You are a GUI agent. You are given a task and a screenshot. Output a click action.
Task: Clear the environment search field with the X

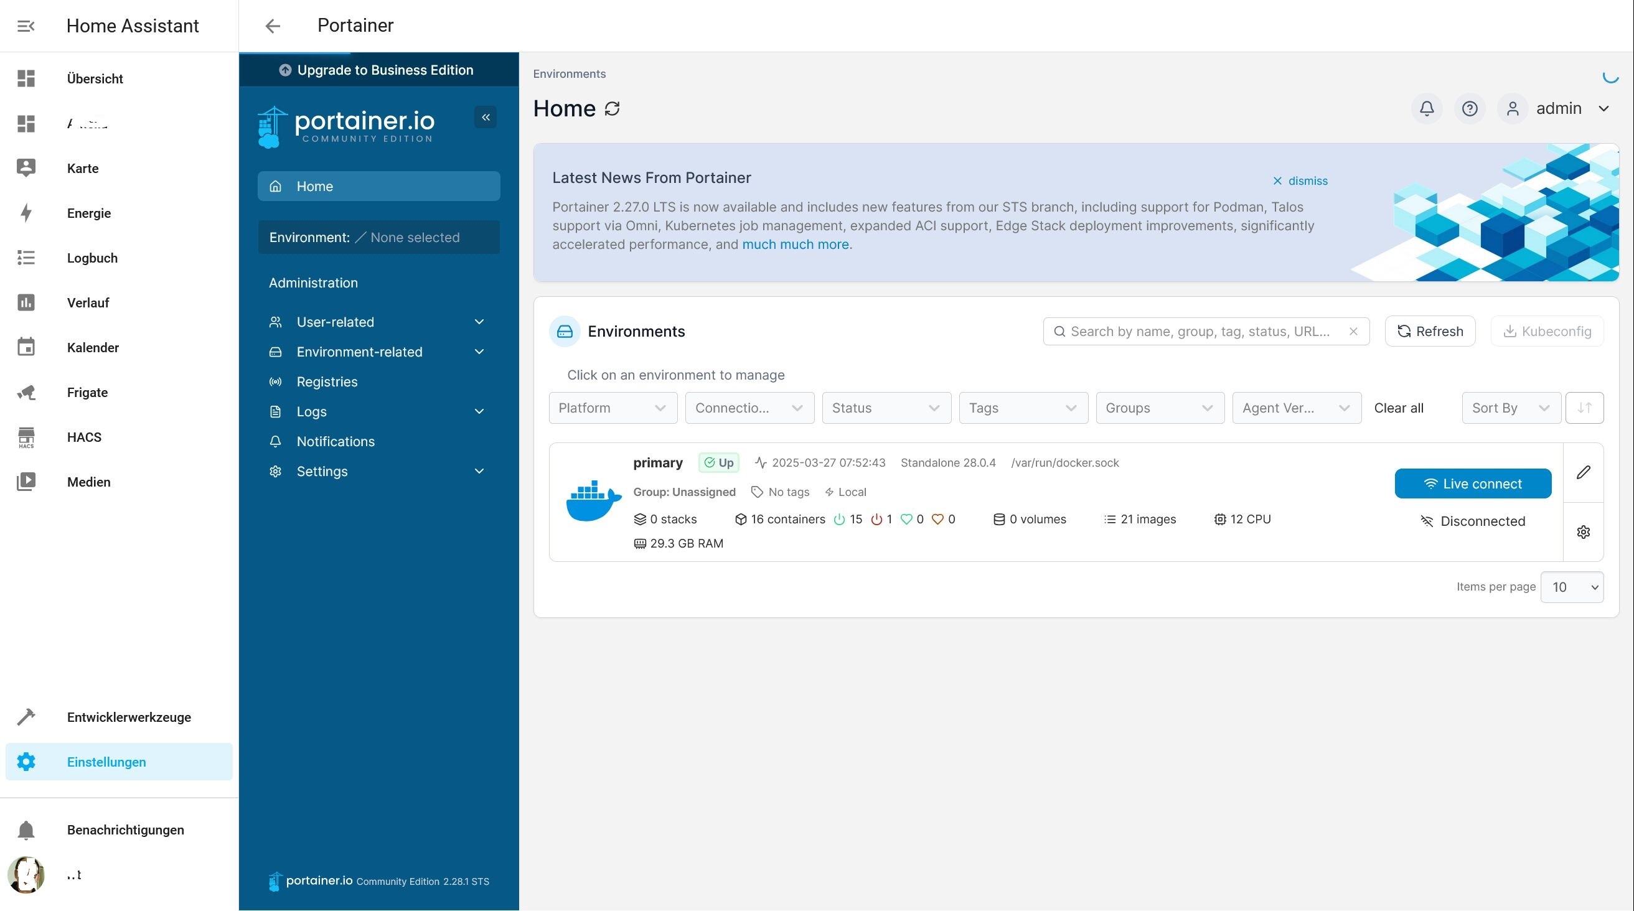click(x=1353, y=332)
